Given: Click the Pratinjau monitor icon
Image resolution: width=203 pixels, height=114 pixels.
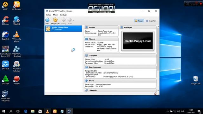Looking at the screenshot, I should point(121,28).
